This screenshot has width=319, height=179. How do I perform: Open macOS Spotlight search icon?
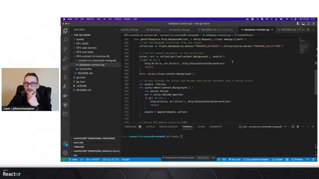(291, 19)
